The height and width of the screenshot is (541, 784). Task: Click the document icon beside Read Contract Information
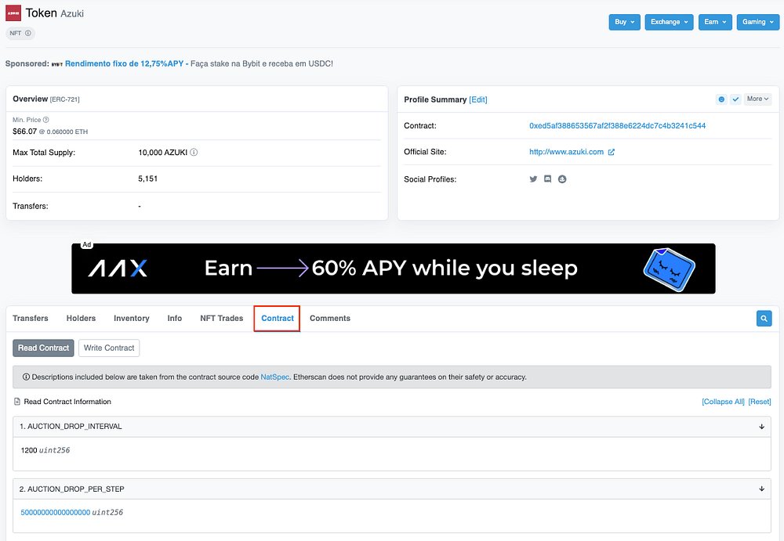coord(17,402)
